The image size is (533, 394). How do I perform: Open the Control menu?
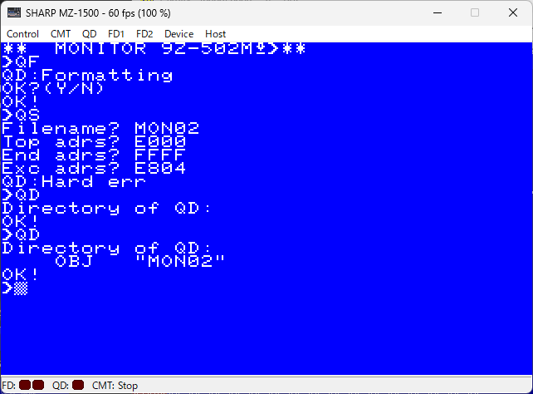[22, 34]
